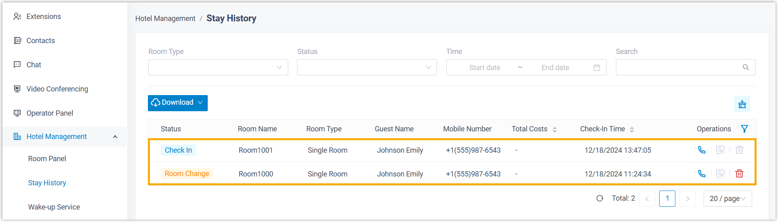This screenshot has width=778, height=222.
Task: Delete the Room1000 stay record
Action: [x=739, y=174]
